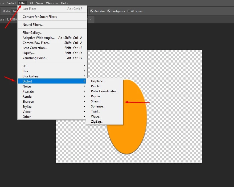Open the Filter menu in menu bar
The height and width of the screenshot is (187, 234).
[x=22, y=3]
